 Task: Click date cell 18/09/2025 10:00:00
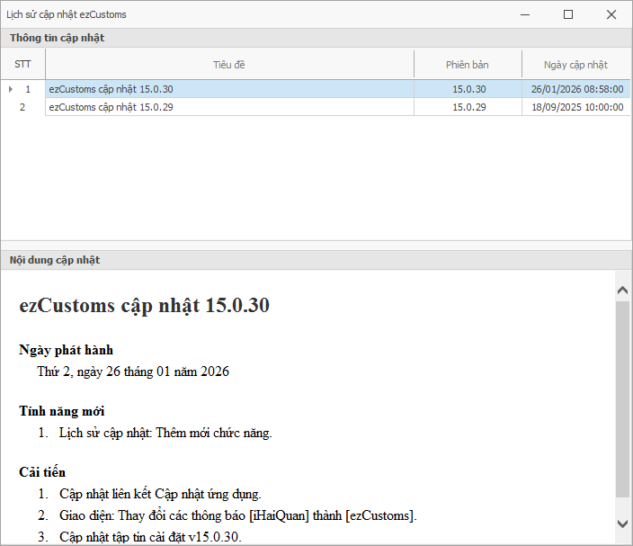click(x=576, y=107)
